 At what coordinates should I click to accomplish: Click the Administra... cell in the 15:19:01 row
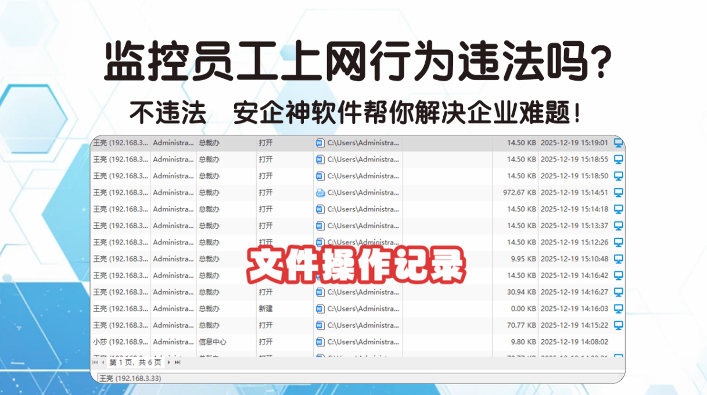click(x=173, y=142)
